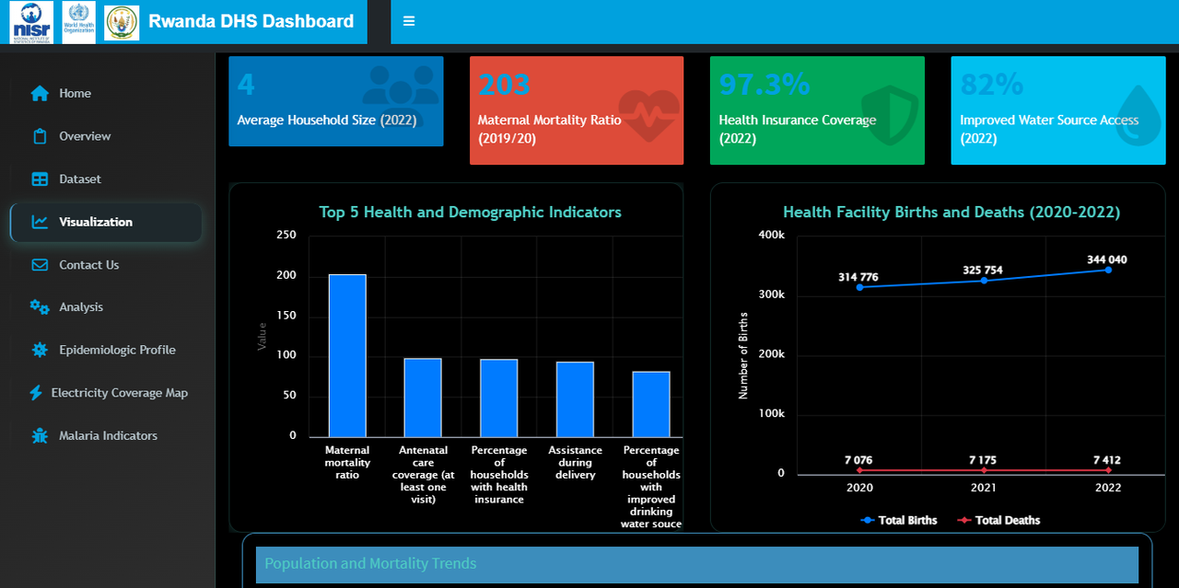Click the Overview clipboard icon

pos(40,136)
